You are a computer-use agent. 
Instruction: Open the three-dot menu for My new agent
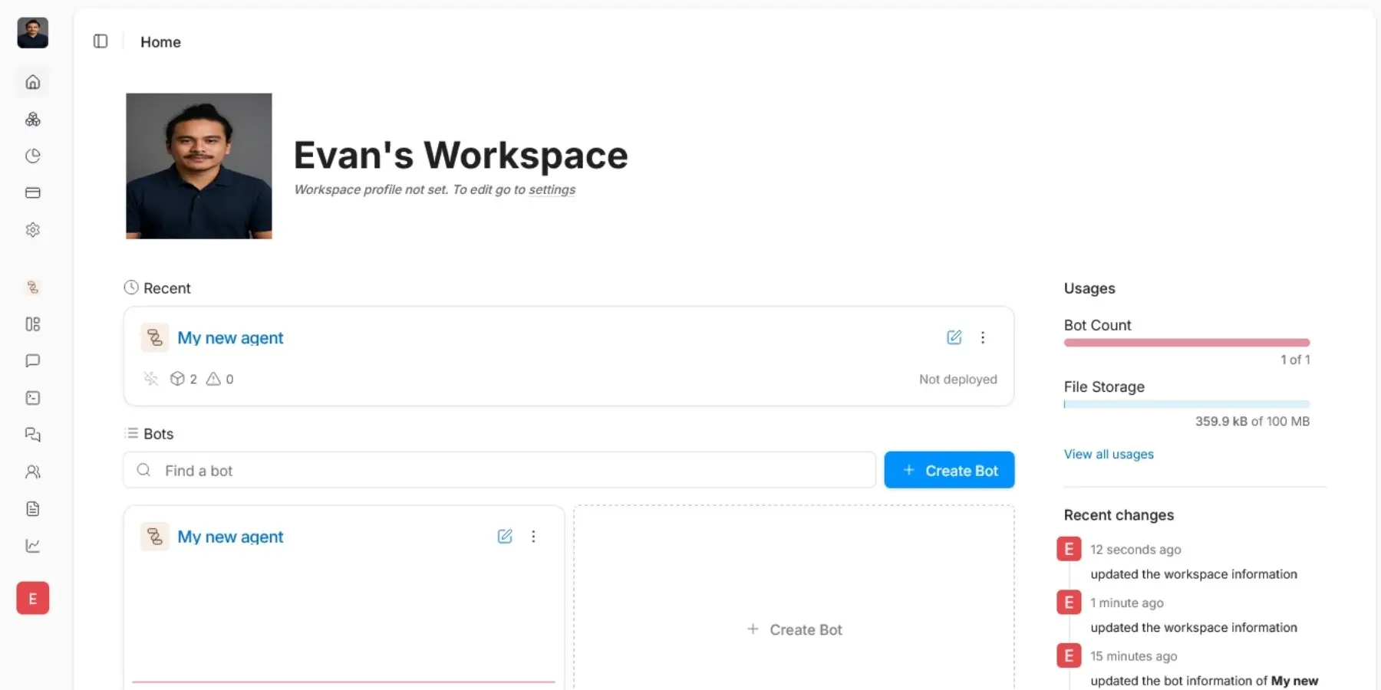click(983, 337)
